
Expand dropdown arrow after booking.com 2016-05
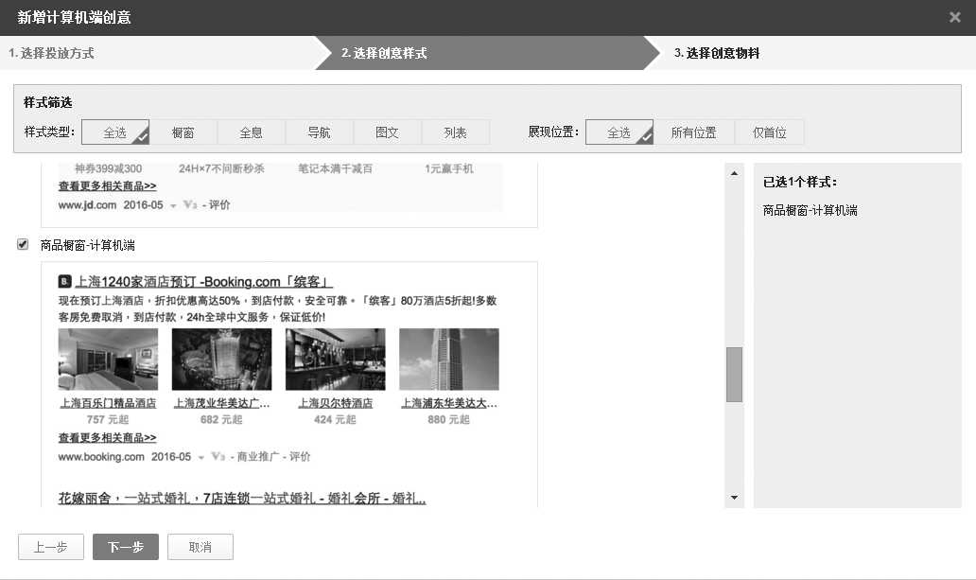tap(200, 458)
